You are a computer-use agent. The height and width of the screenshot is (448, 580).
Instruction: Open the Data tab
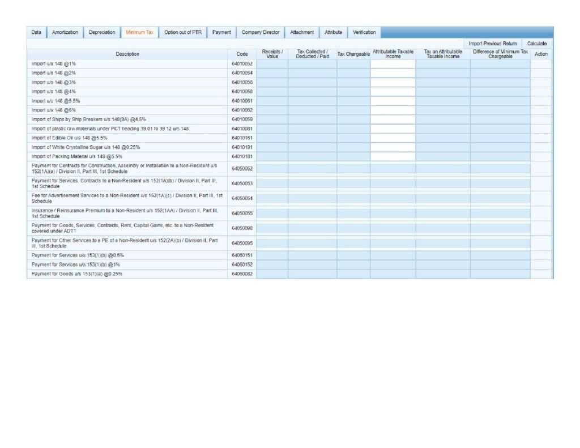(x=36, y=32)
